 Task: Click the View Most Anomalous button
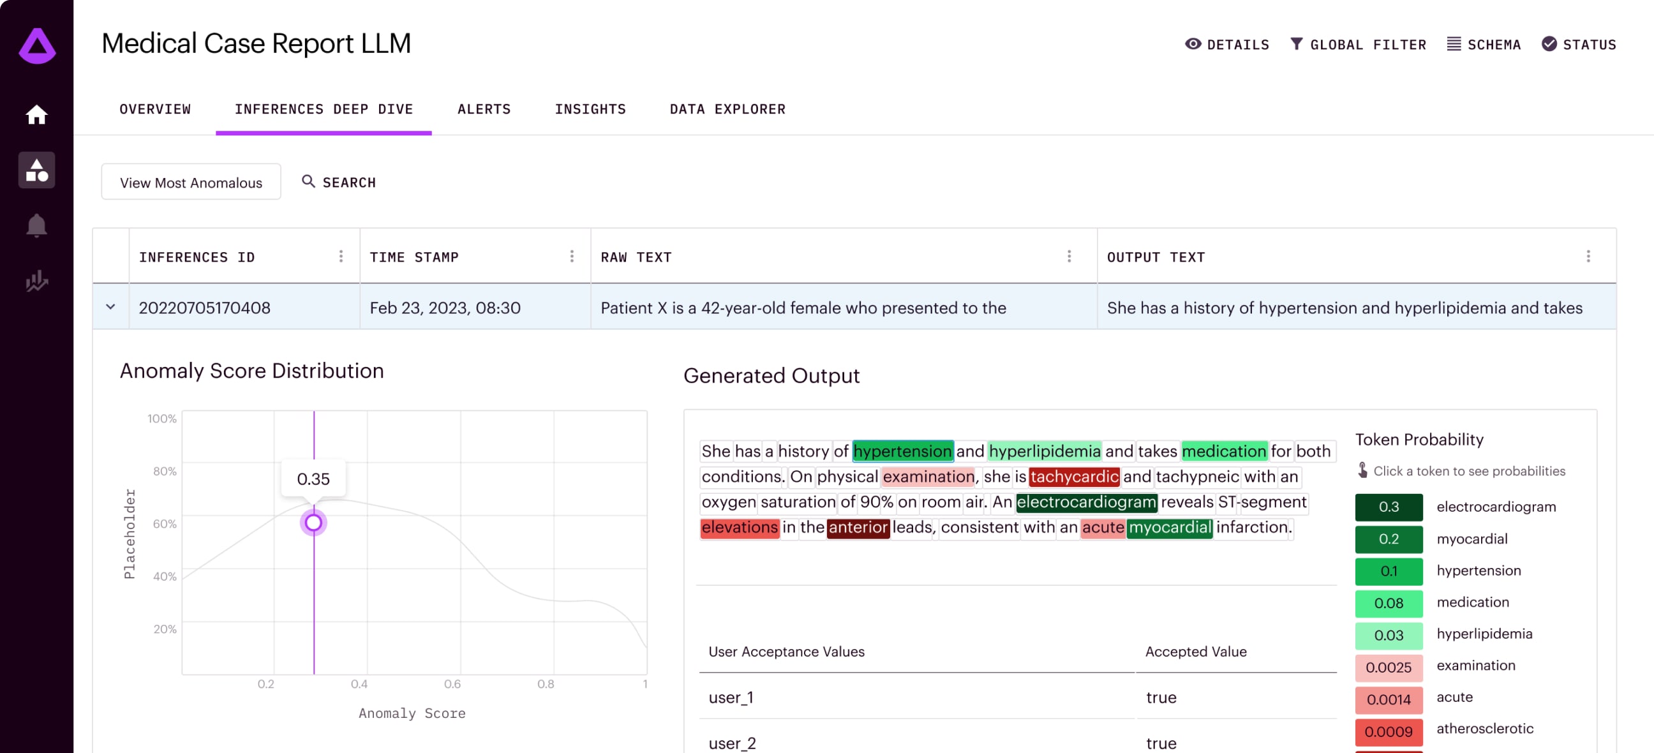191,183
